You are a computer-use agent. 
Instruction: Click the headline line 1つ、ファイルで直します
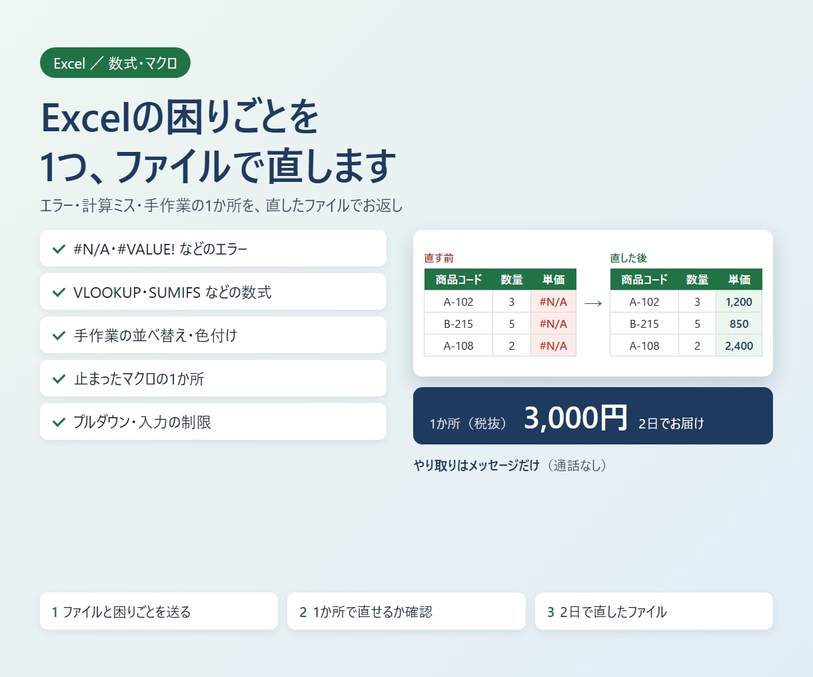click(x=219, y=166)
